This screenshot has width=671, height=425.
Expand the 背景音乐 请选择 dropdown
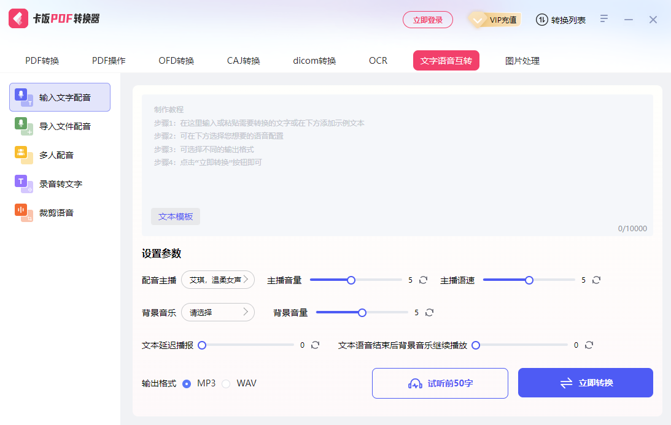coord(218,312)
